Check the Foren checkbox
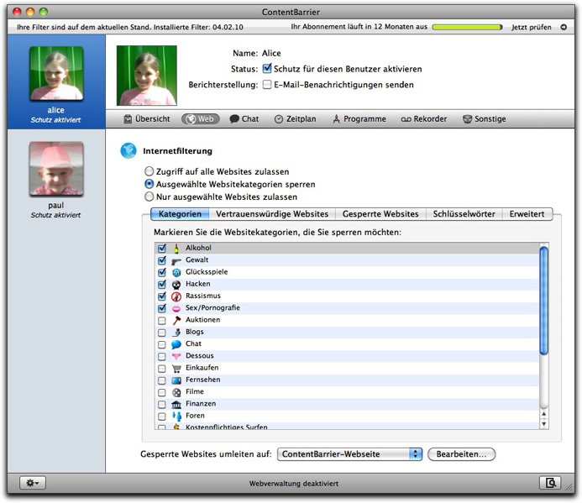Viewport: 582px width, 503px height. [x=162, y=417]
